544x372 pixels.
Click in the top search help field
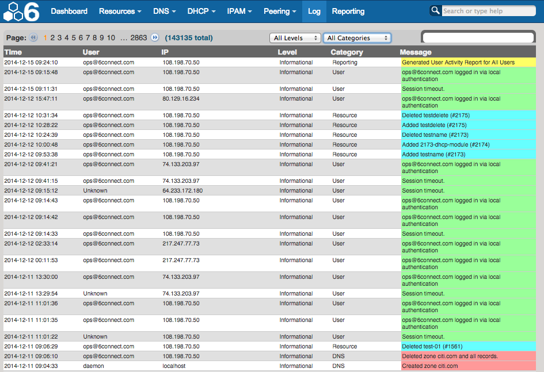tap(488, 11)
